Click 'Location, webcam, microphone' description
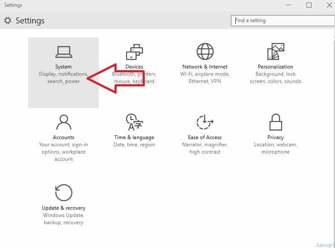 click(x=275, y=148)
